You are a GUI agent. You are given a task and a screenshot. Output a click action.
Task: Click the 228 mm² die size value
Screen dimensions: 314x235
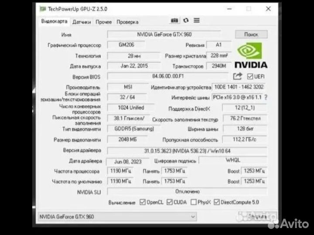(218, 55)
